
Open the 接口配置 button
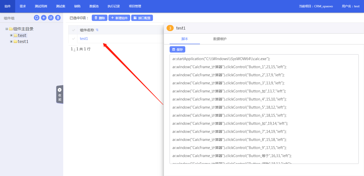(x=142, y=18)
